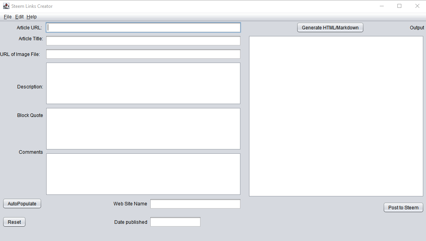Click the Steem Links Creator title bar icon
This screenshot has height=241, width=426.
(x=6, y=6)
